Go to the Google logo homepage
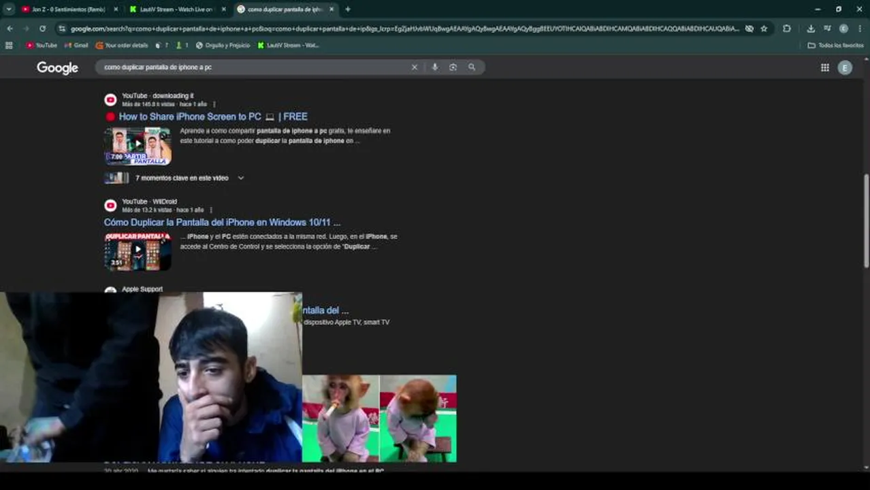Viewport: 870px width, 490px height. tap(57, 68)
